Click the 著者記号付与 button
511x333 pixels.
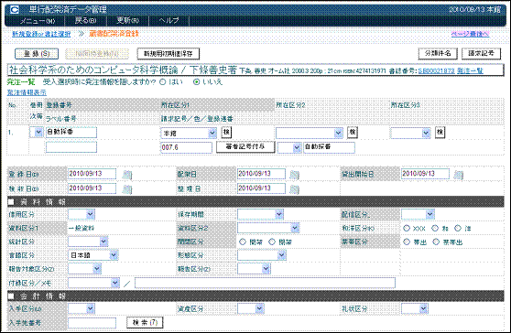point(245,146)
